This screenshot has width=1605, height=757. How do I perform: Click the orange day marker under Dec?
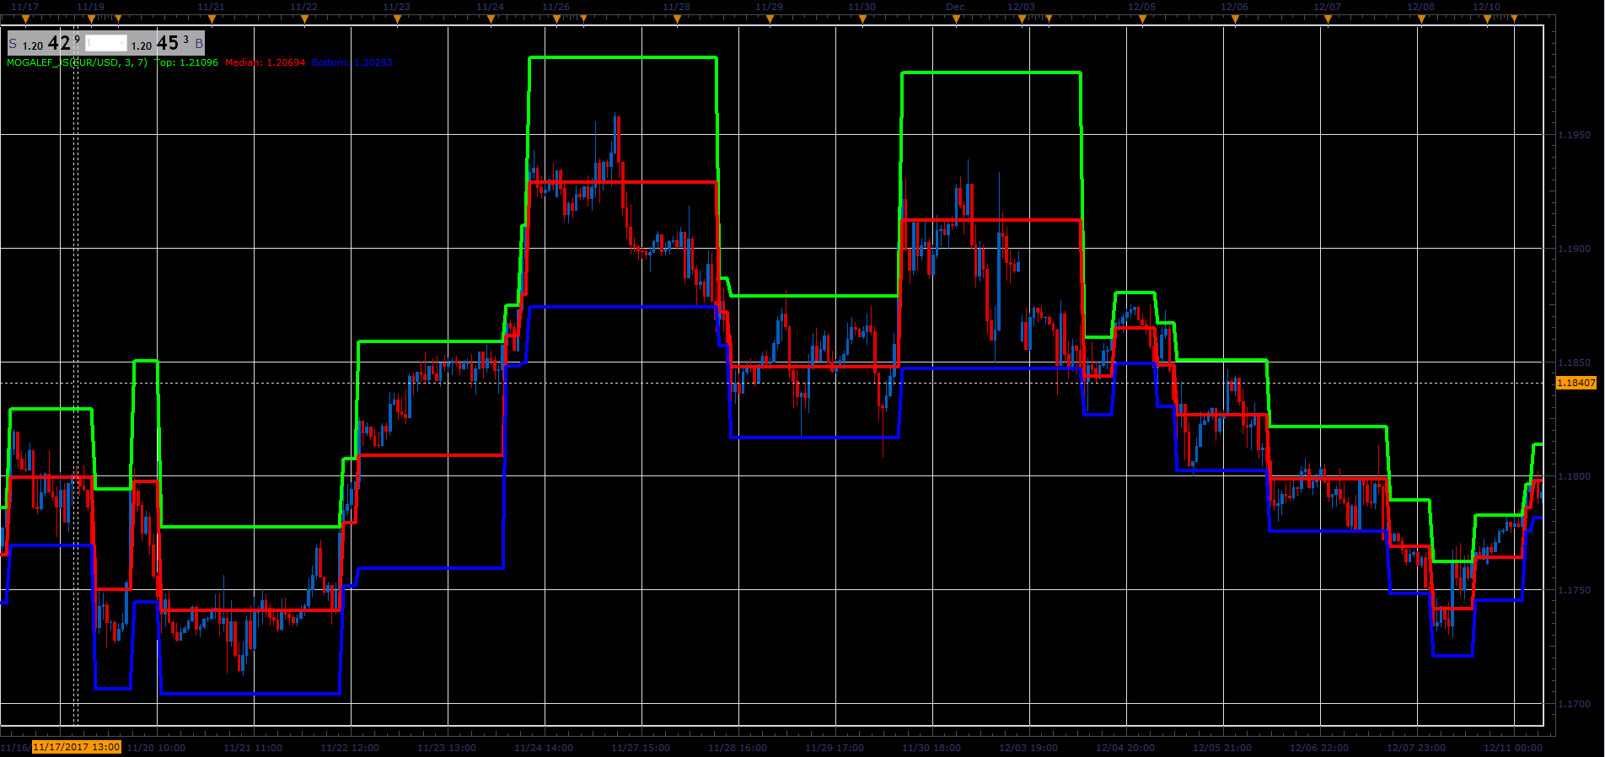pyautogui.click(x=955, y=19)
